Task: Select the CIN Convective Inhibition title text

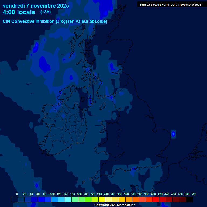Action: point(55,22)
